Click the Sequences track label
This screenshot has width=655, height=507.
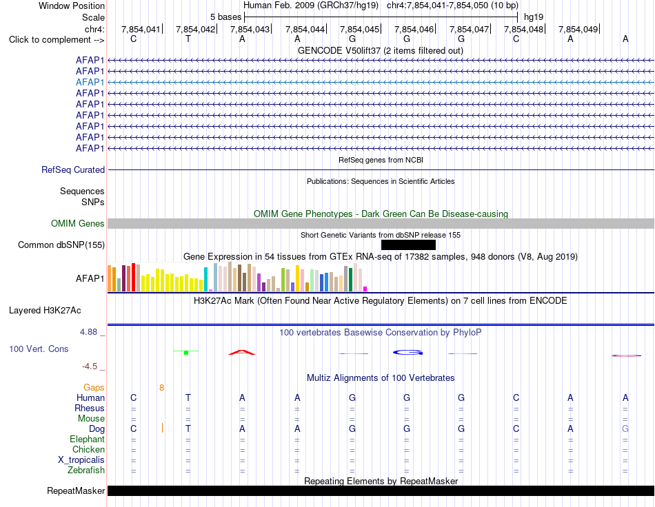click(82, 191)
